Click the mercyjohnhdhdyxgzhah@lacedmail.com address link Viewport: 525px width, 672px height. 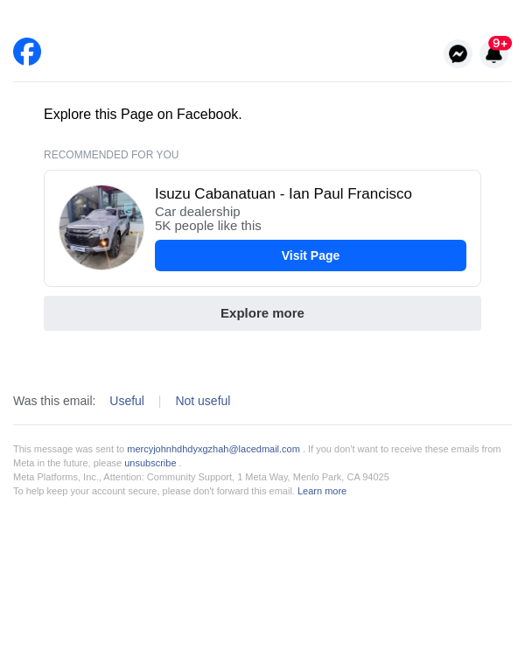[x=213, y=449]
